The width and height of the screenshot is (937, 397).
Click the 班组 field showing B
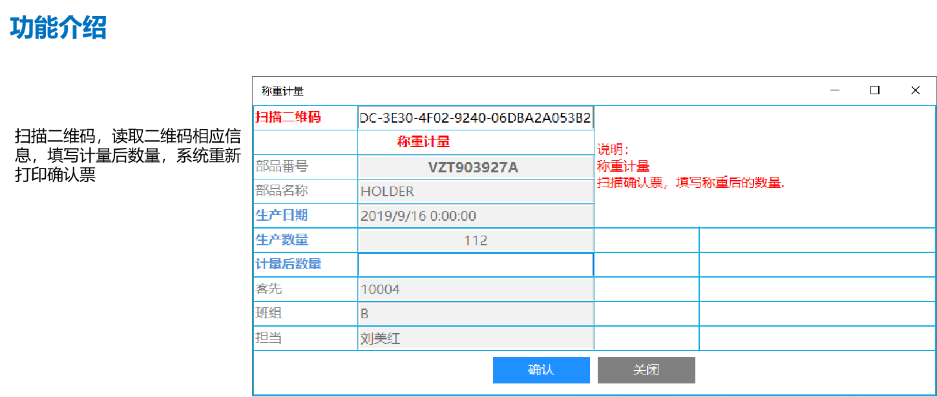(475, 314)
